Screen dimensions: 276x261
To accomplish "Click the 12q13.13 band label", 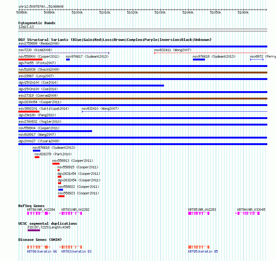I will point(26,27).
